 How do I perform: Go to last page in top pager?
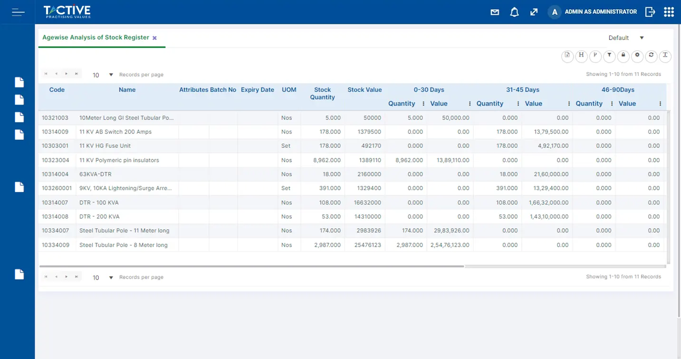click(77, 74)
